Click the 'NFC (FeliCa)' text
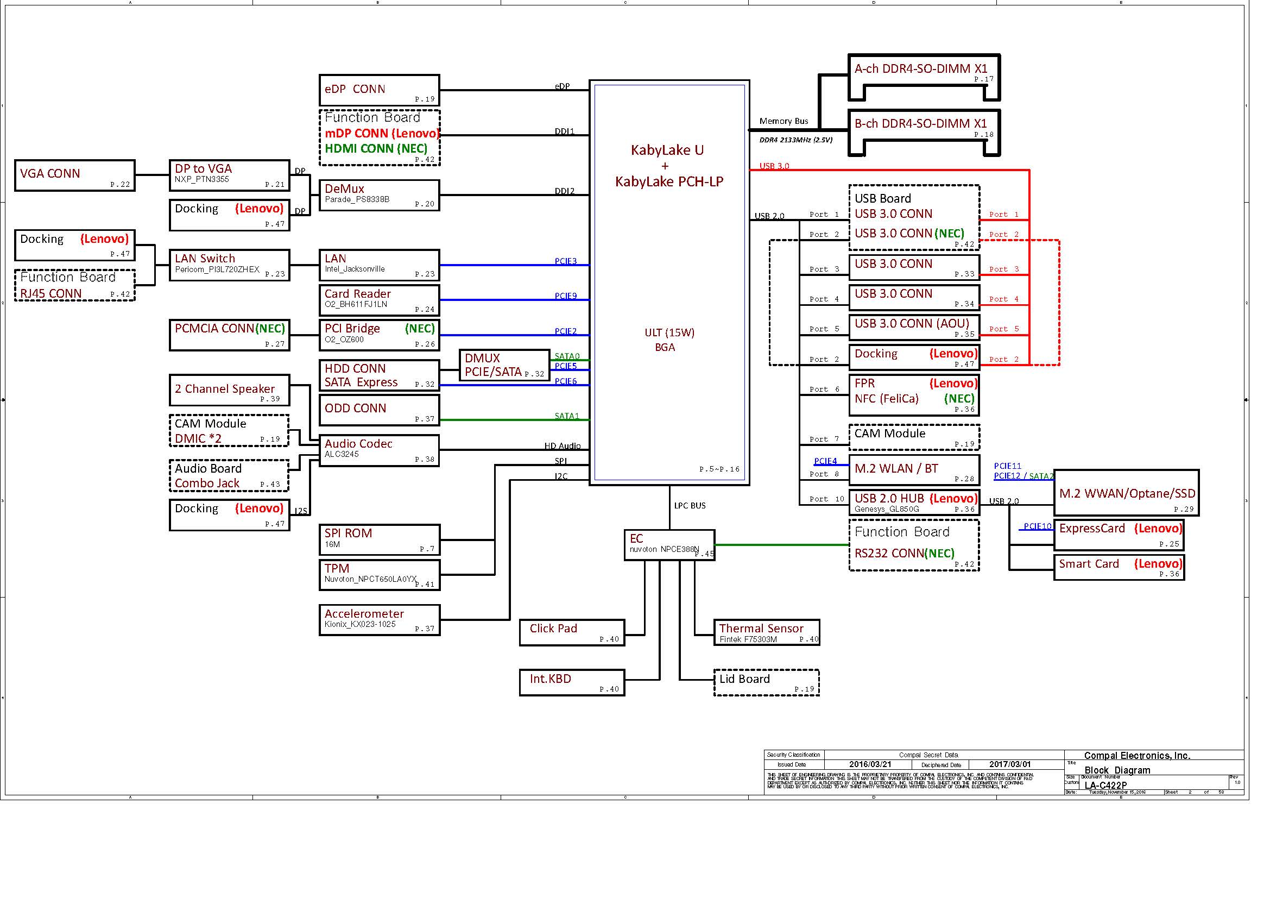This screenshot has width=1270, height=898. (x=886, y=399)
